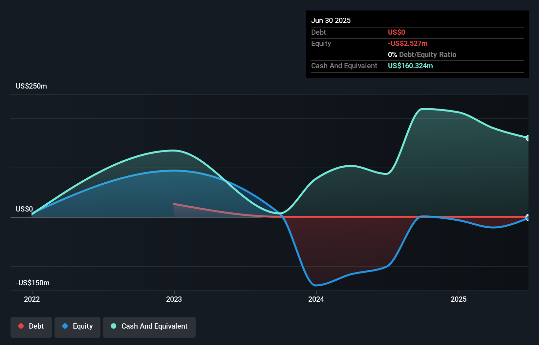Screen dimensions: 539x345
Task: Click the US$0 y-axis label
Action: click(24, 209)
